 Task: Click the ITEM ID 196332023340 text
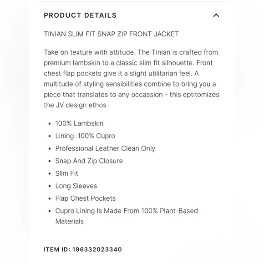(83, 249)
